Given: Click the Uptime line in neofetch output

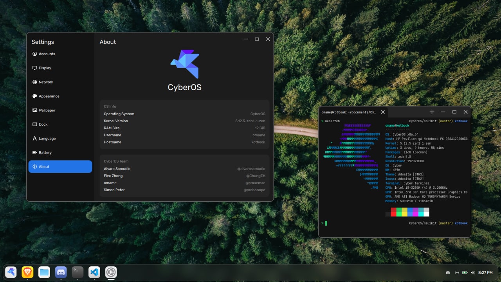Looking at the screenshot, I should click(x=414, y=148).
